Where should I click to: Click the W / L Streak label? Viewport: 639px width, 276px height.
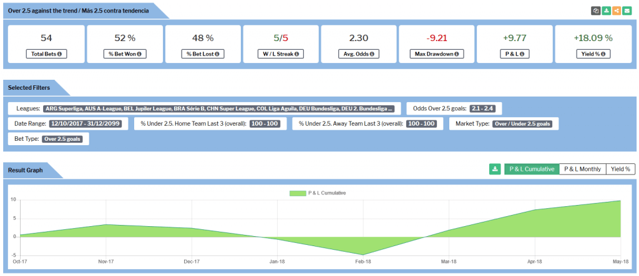click(x=281, y=54)
